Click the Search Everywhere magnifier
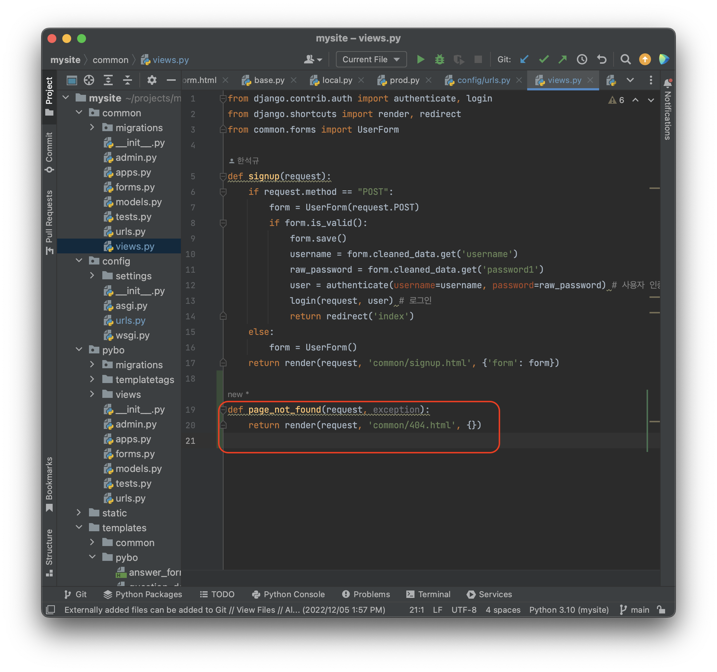This screenshot has height=672, width=717. pos(625,59)
